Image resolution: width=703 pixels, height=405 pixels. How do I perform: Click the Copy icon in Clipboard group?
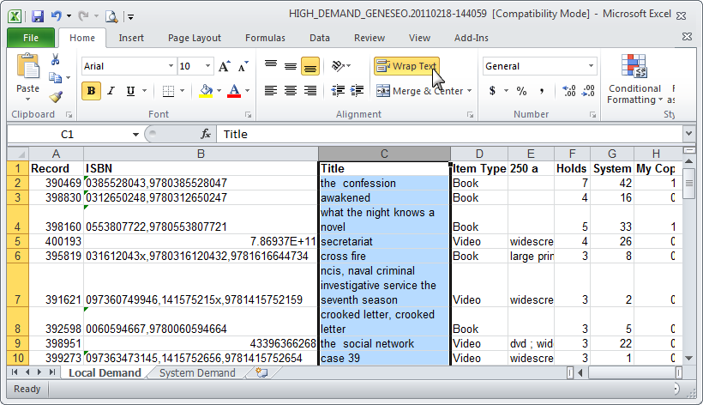[x=55, y=78]
